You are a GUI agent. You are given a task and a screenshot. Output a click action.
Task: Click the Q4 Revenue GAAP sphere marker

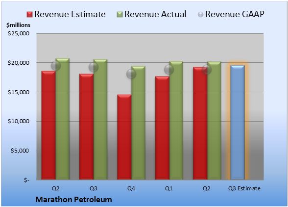[x=131, y=74]
